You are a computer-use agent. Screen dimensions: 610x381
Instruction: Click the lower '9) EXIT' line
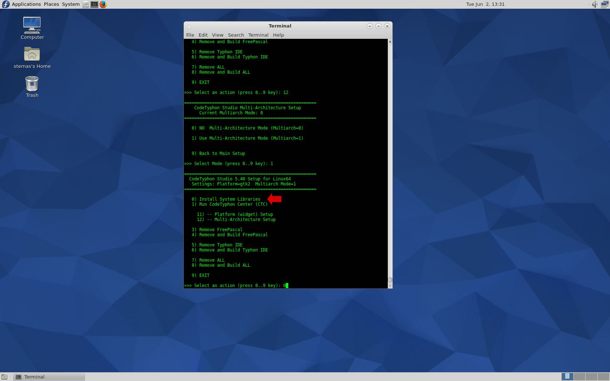tap(200, 275)
